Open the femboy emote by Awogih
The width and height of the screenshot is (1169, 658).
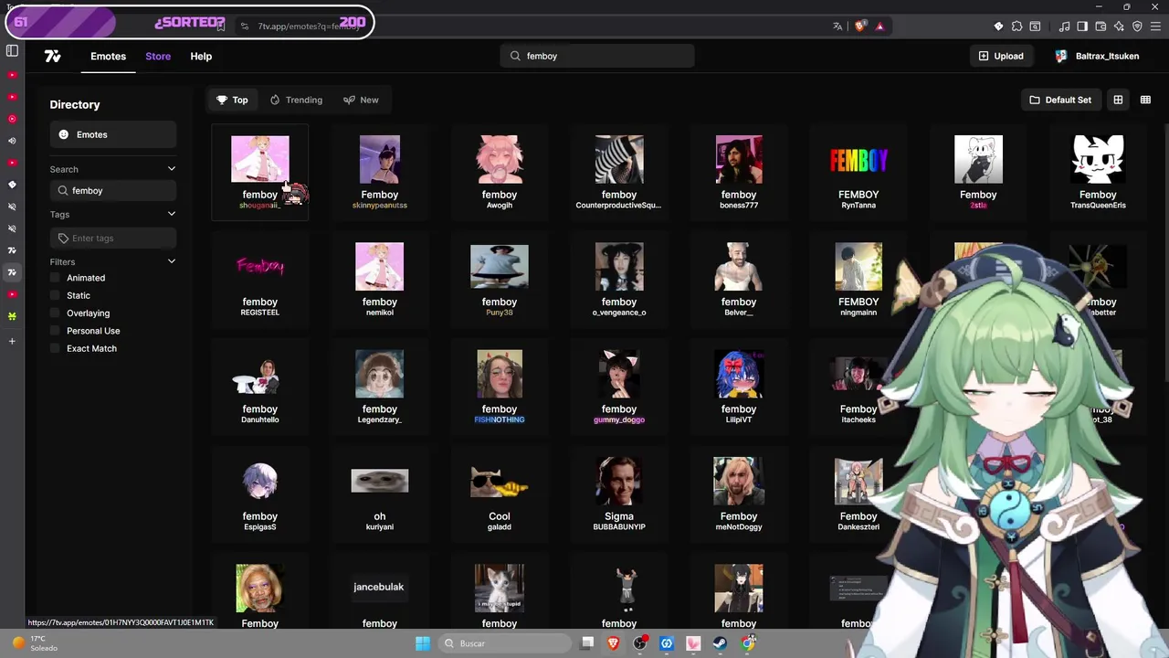[x=500, y=172]
